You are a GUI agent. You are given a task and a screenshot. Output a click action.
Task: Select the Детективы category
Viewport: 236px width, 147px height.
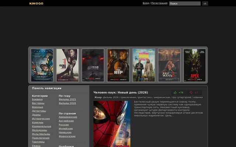39,111
